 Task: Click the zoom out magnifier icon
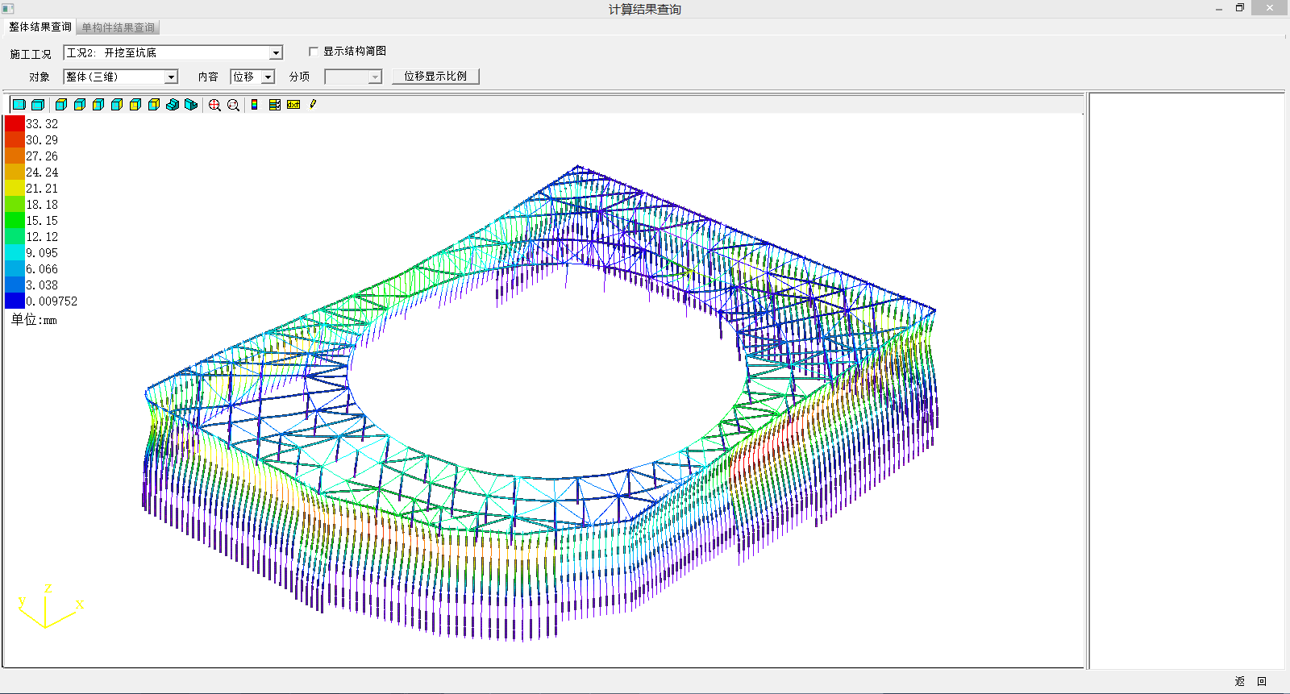[233, 105]
